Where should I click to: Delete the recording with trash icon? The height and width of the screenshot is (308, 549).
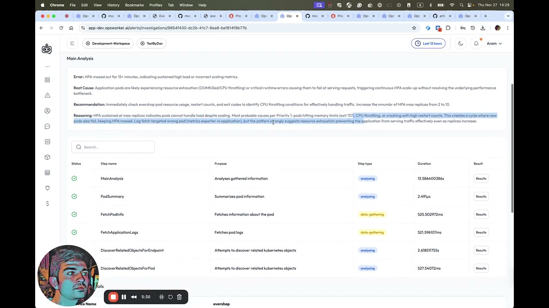179,297
